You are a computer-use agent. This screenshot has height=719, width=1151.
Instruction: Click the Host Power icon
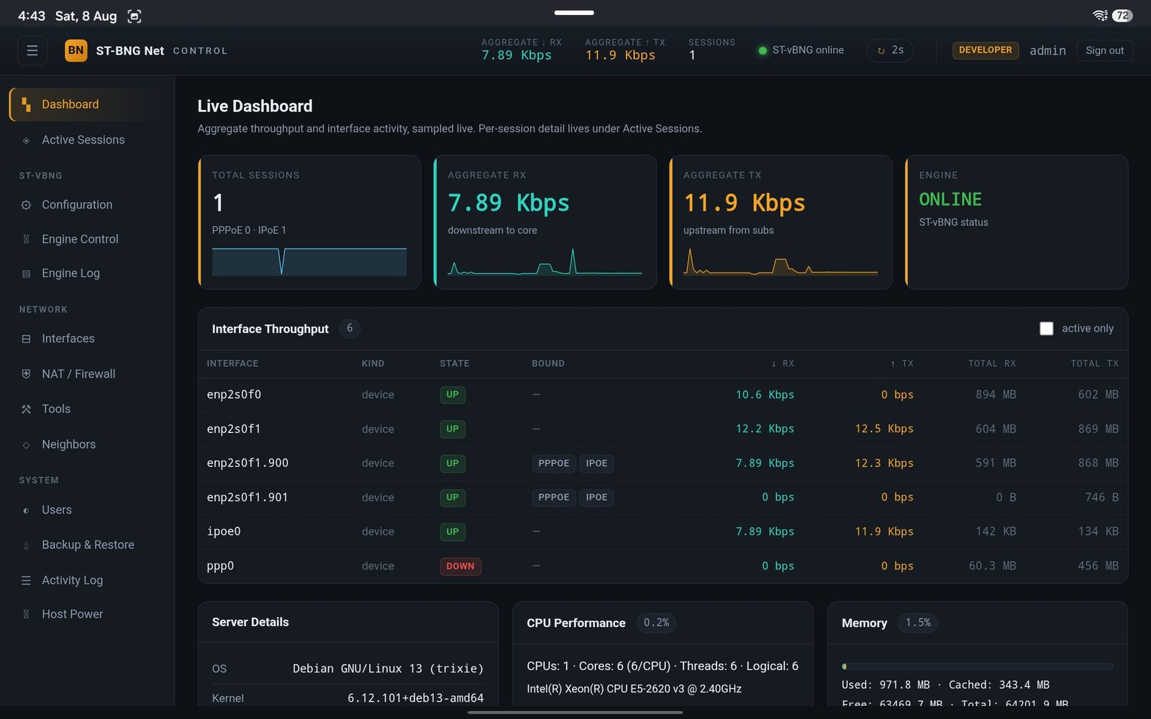(x=26, y=614)
